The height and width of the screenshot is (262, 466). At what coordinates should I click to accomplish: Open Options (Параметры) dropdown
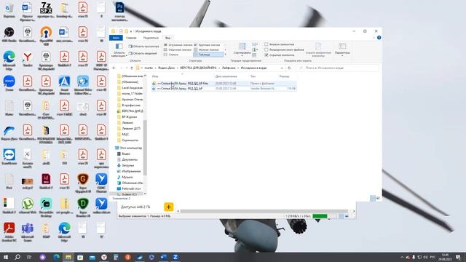pos(342,50)
